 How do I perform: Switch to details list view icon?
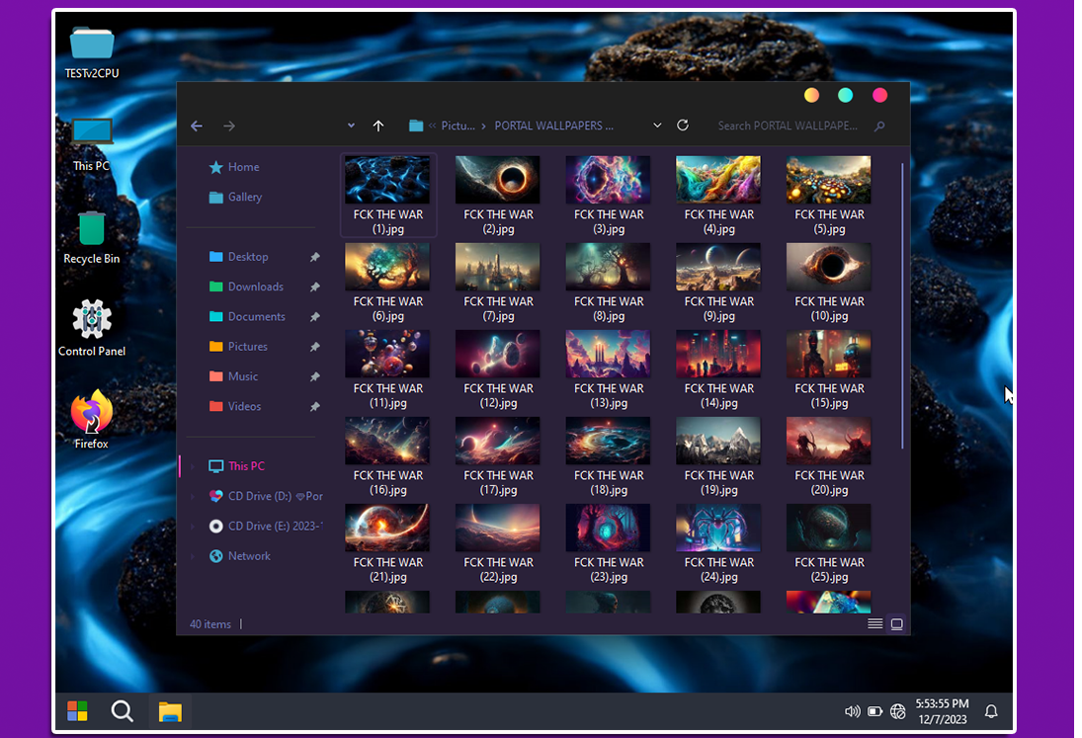[874, 624]
